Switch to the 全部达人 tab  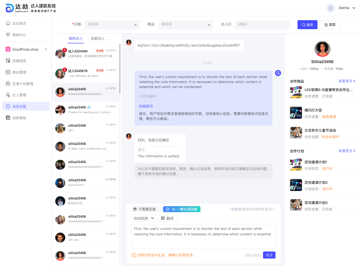tap(98, 38)
